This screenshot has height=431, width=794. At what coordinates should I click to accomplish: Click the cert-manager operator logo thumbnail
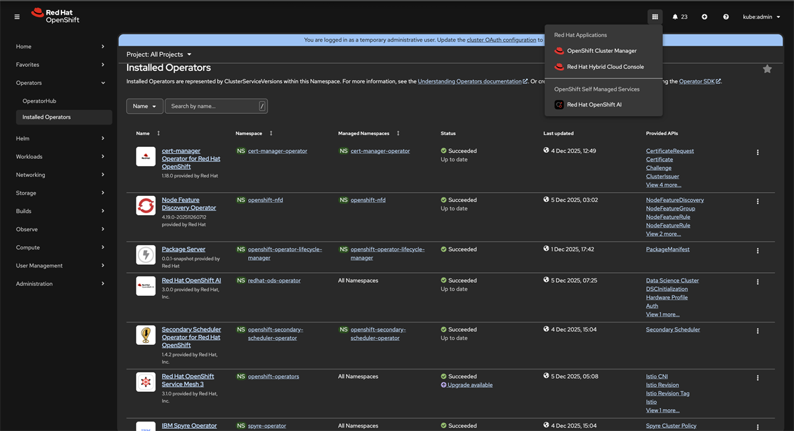pyautogui.click(x=146, y=157)
